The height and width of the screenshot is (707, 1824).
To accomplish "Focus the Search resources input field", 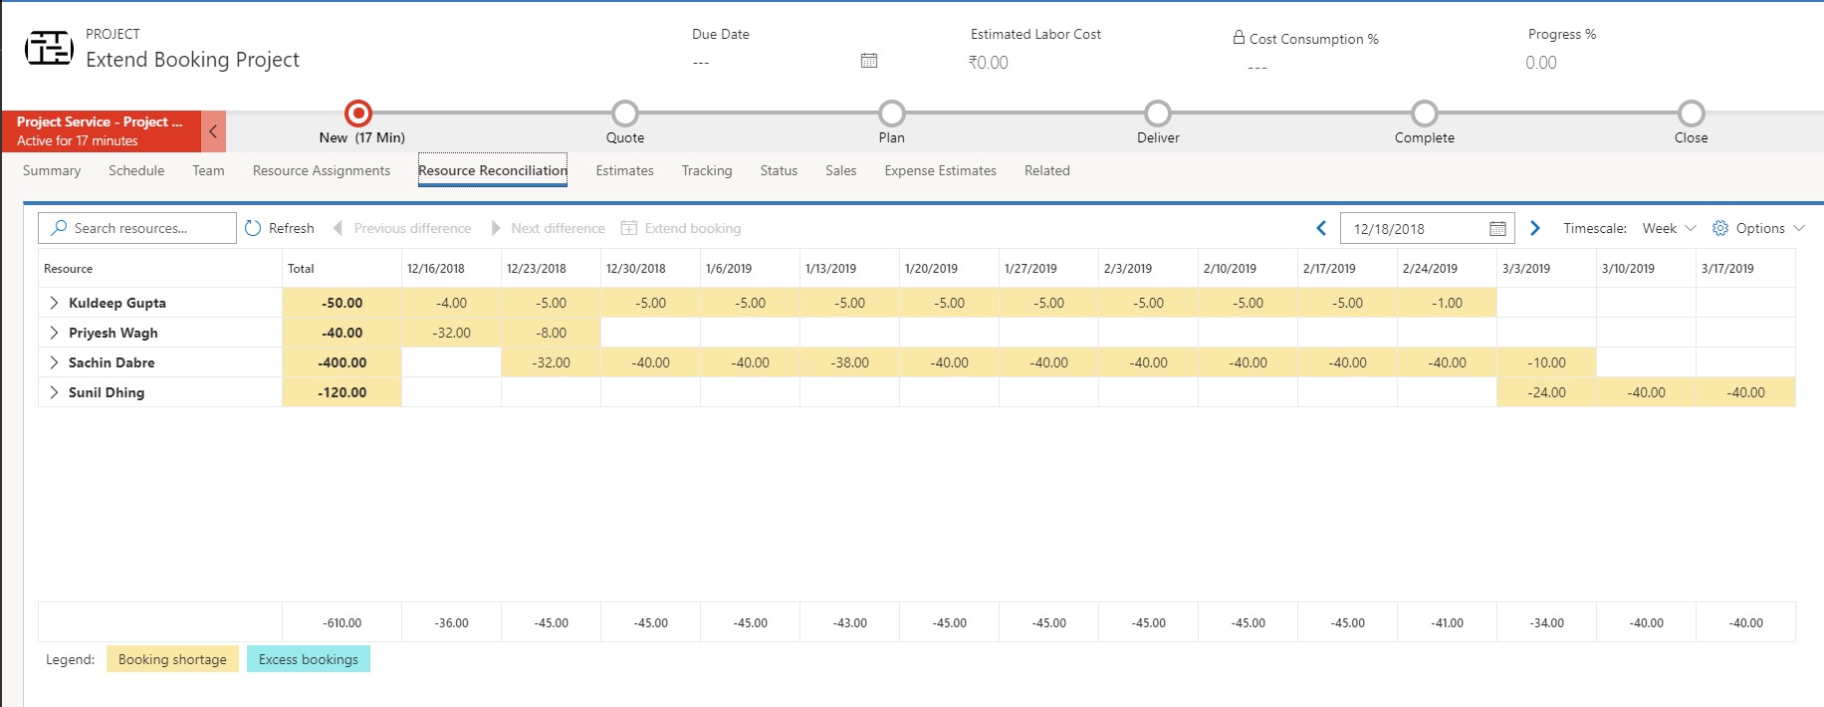I will (137, 228).
